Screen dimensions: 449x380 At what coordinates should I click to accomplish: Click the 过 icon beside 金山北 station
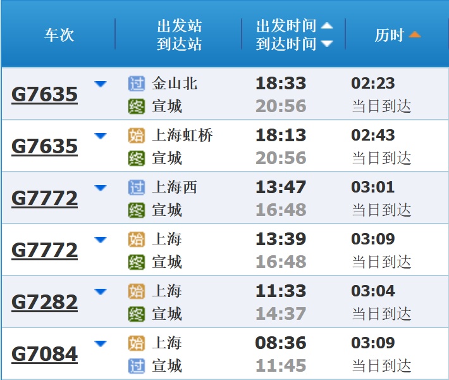(x=136, y=84)
